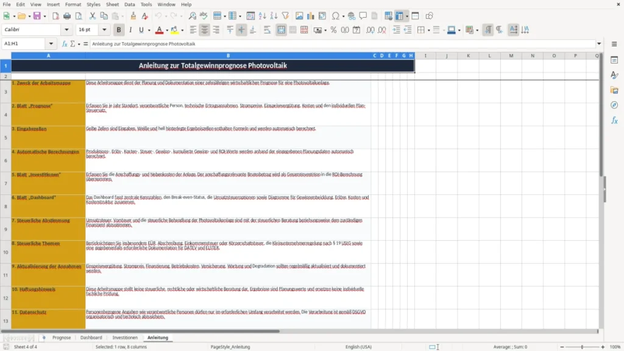
Task: Click the Insert hyperlink icon
Action: [x=352, y=16]
